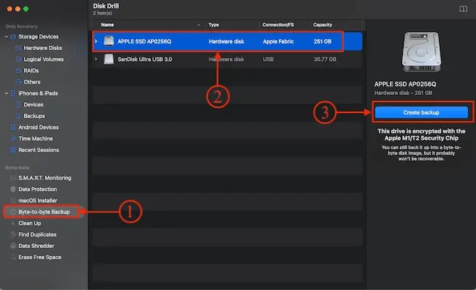
Task: Click the 'APPLE SSD AP0256Q' title in details panel
Action: click(x=405, y=84)
